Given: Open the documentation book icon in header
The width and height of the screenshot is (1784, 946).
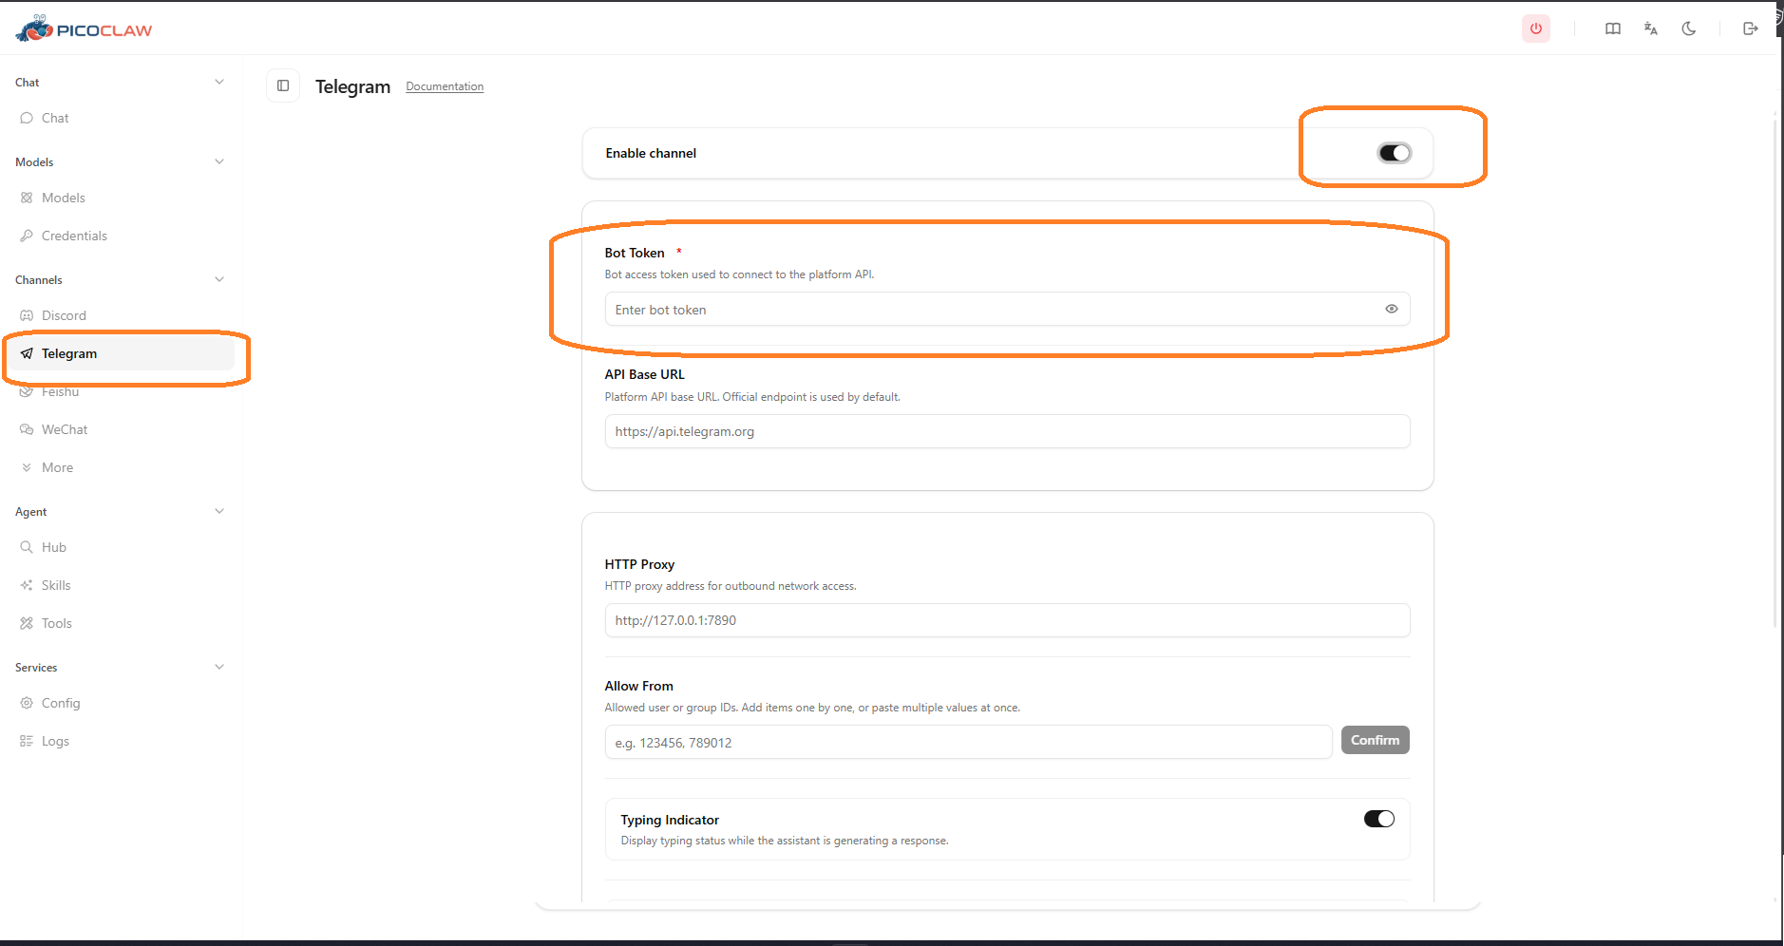Looking at the screenshot, I should 1613,28.
